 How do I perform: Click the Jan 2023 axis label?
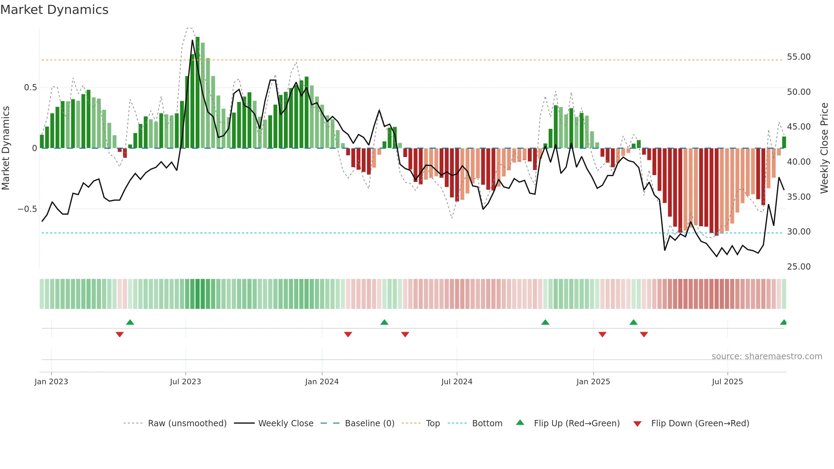tap(51, 381)
